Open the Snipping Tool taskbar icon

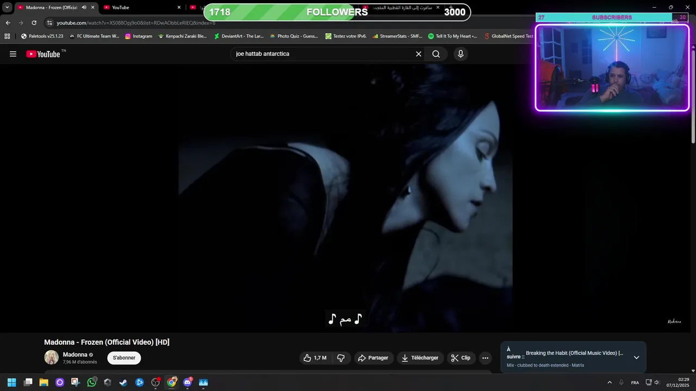tap(75, 382)
